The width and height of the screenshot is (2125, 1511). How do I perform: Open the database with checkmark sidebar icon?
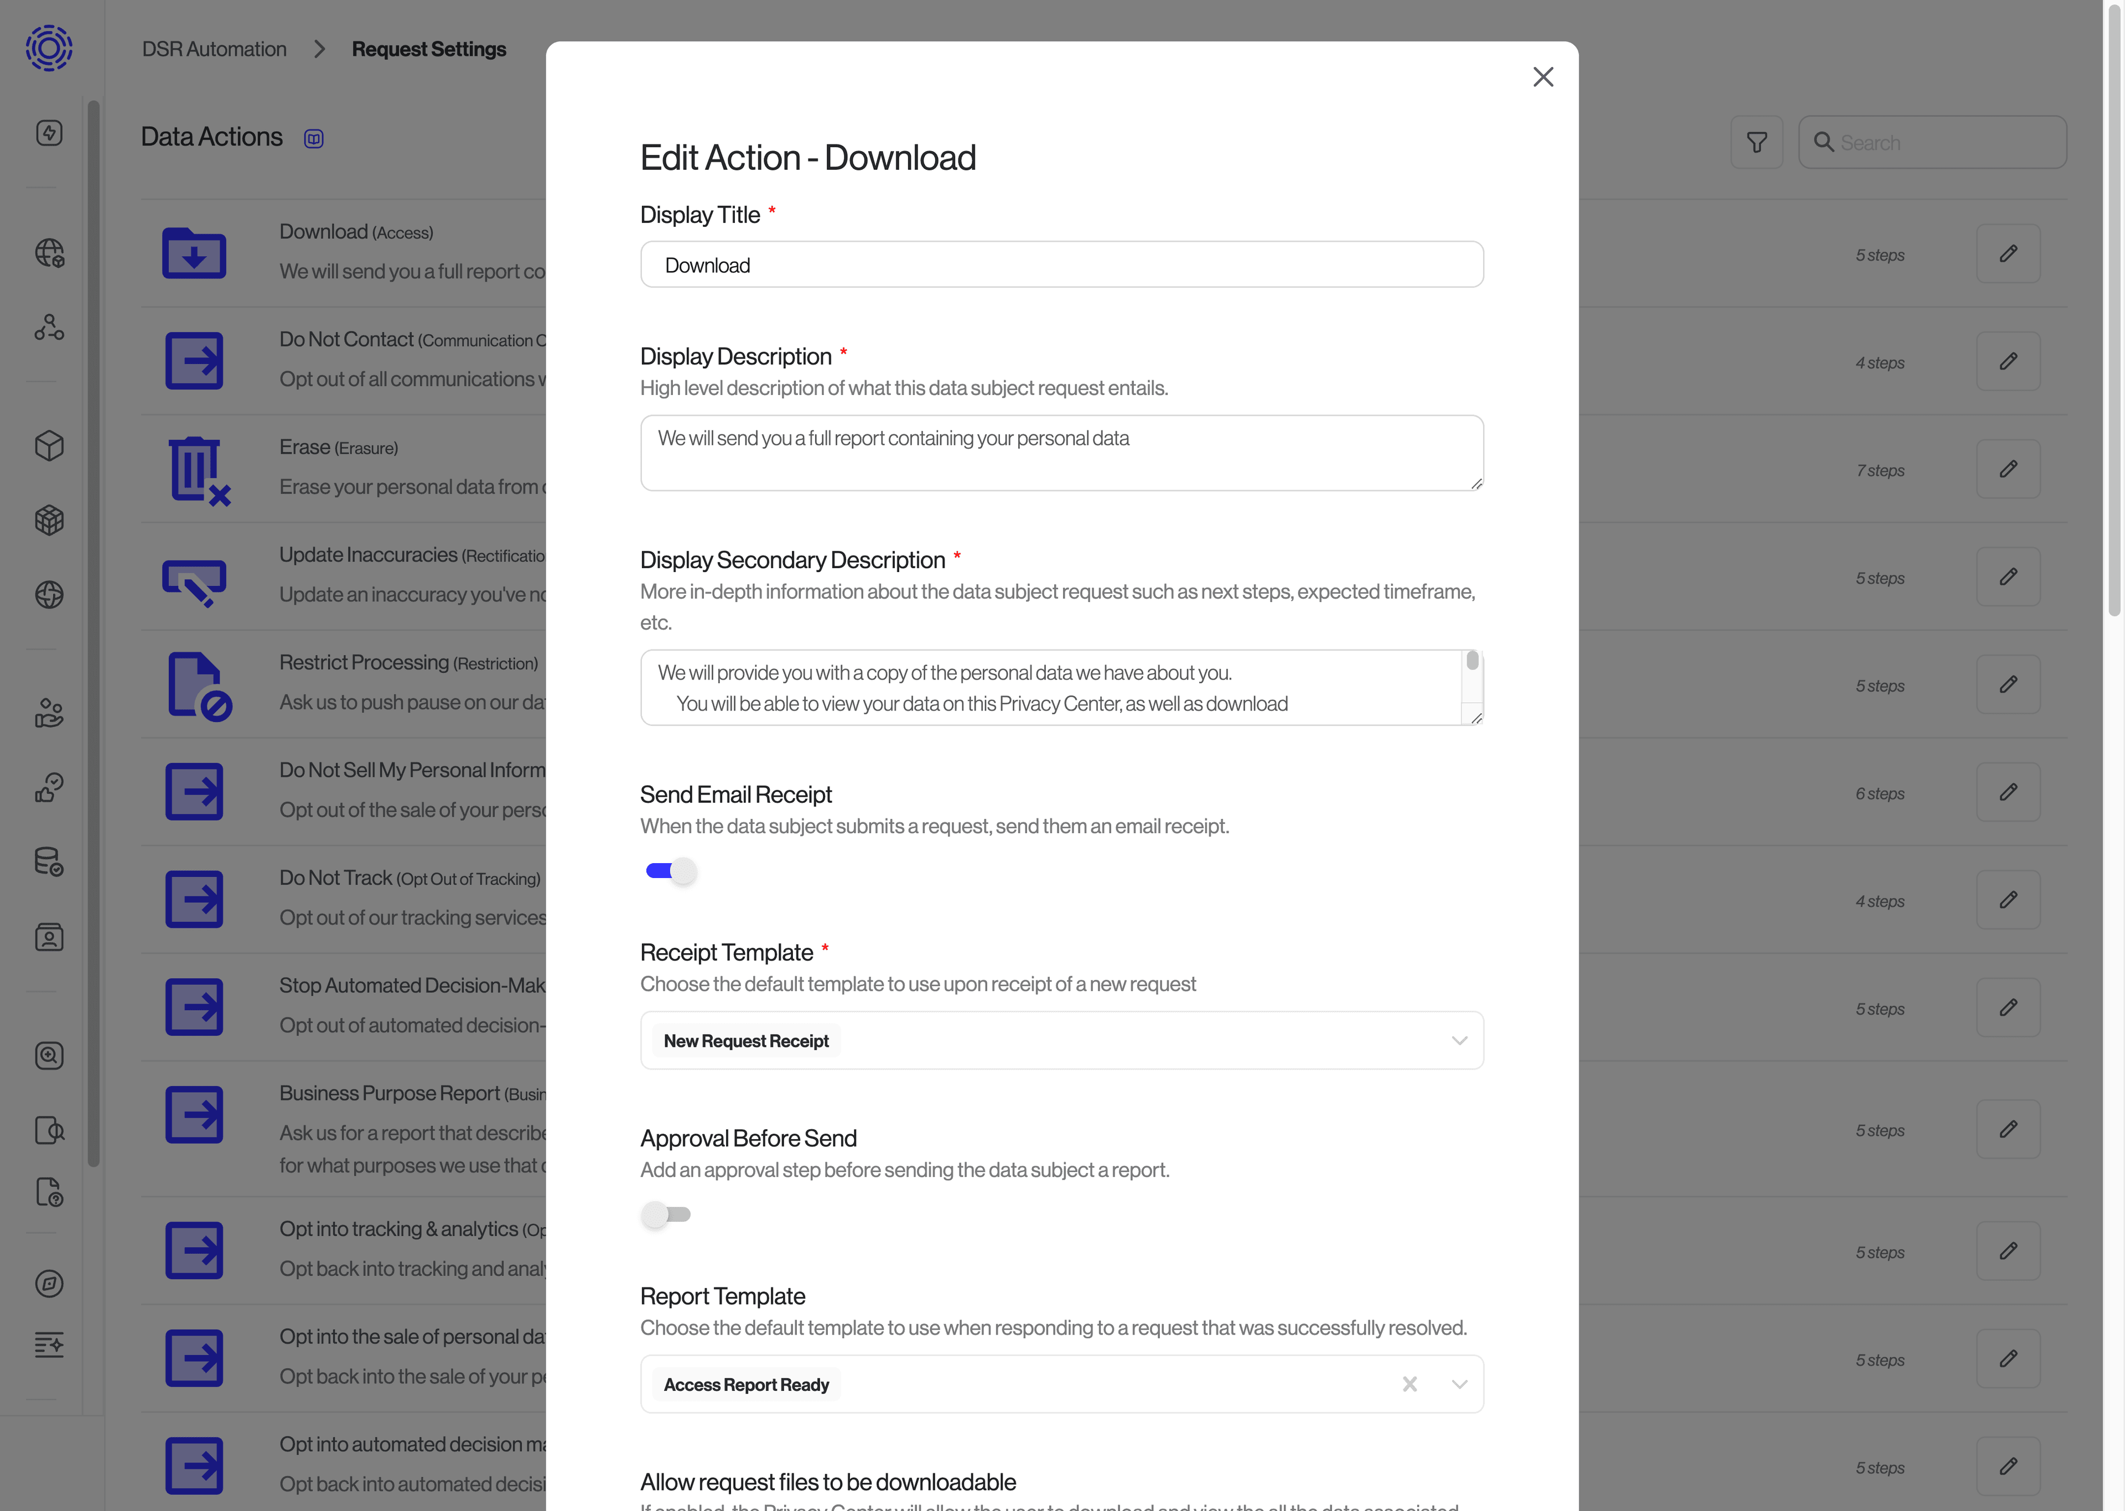point(48,861)
